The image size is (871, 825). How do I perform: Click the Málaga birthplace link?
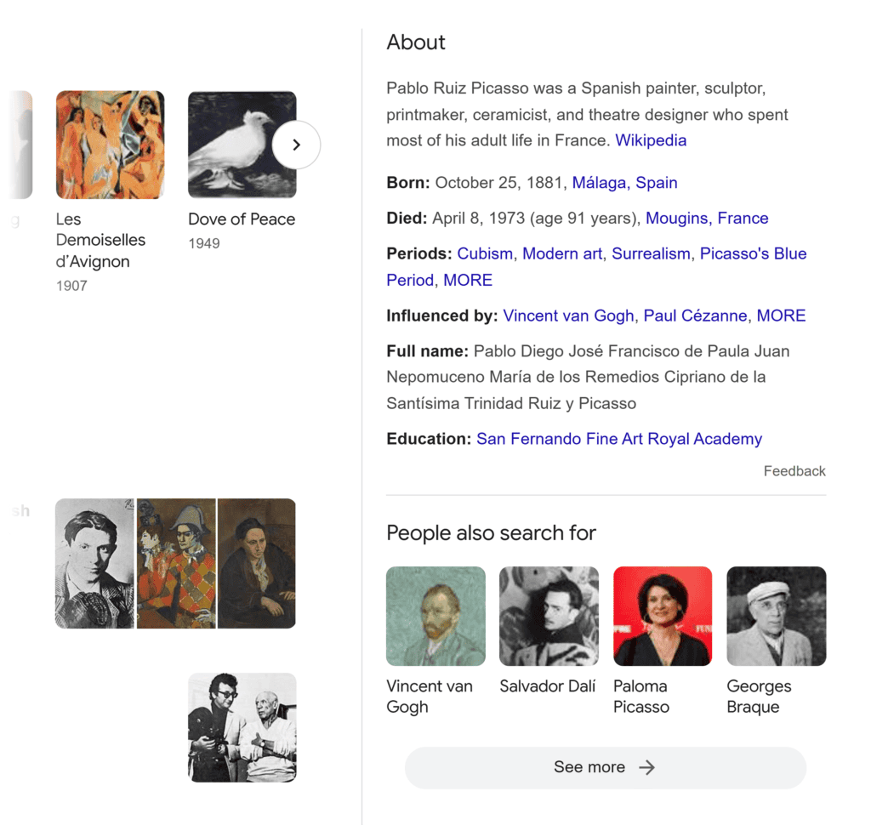coord(599,182)
